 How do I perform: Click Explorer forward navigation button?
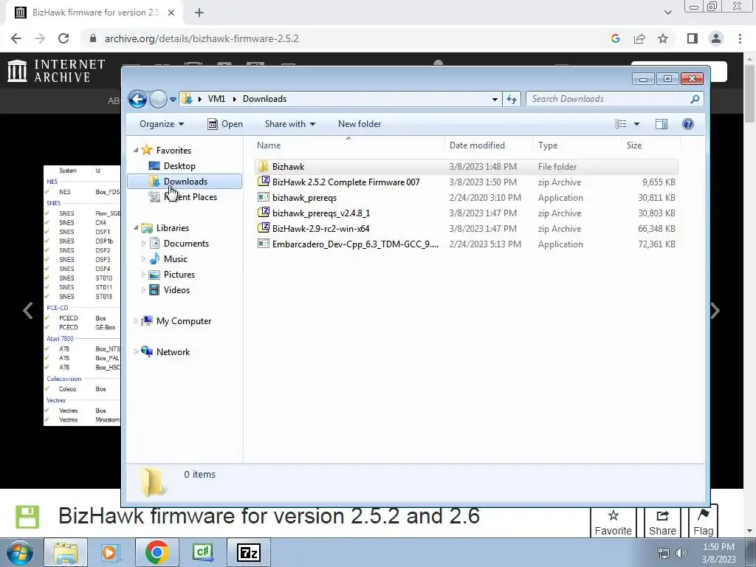pos(158,100)
